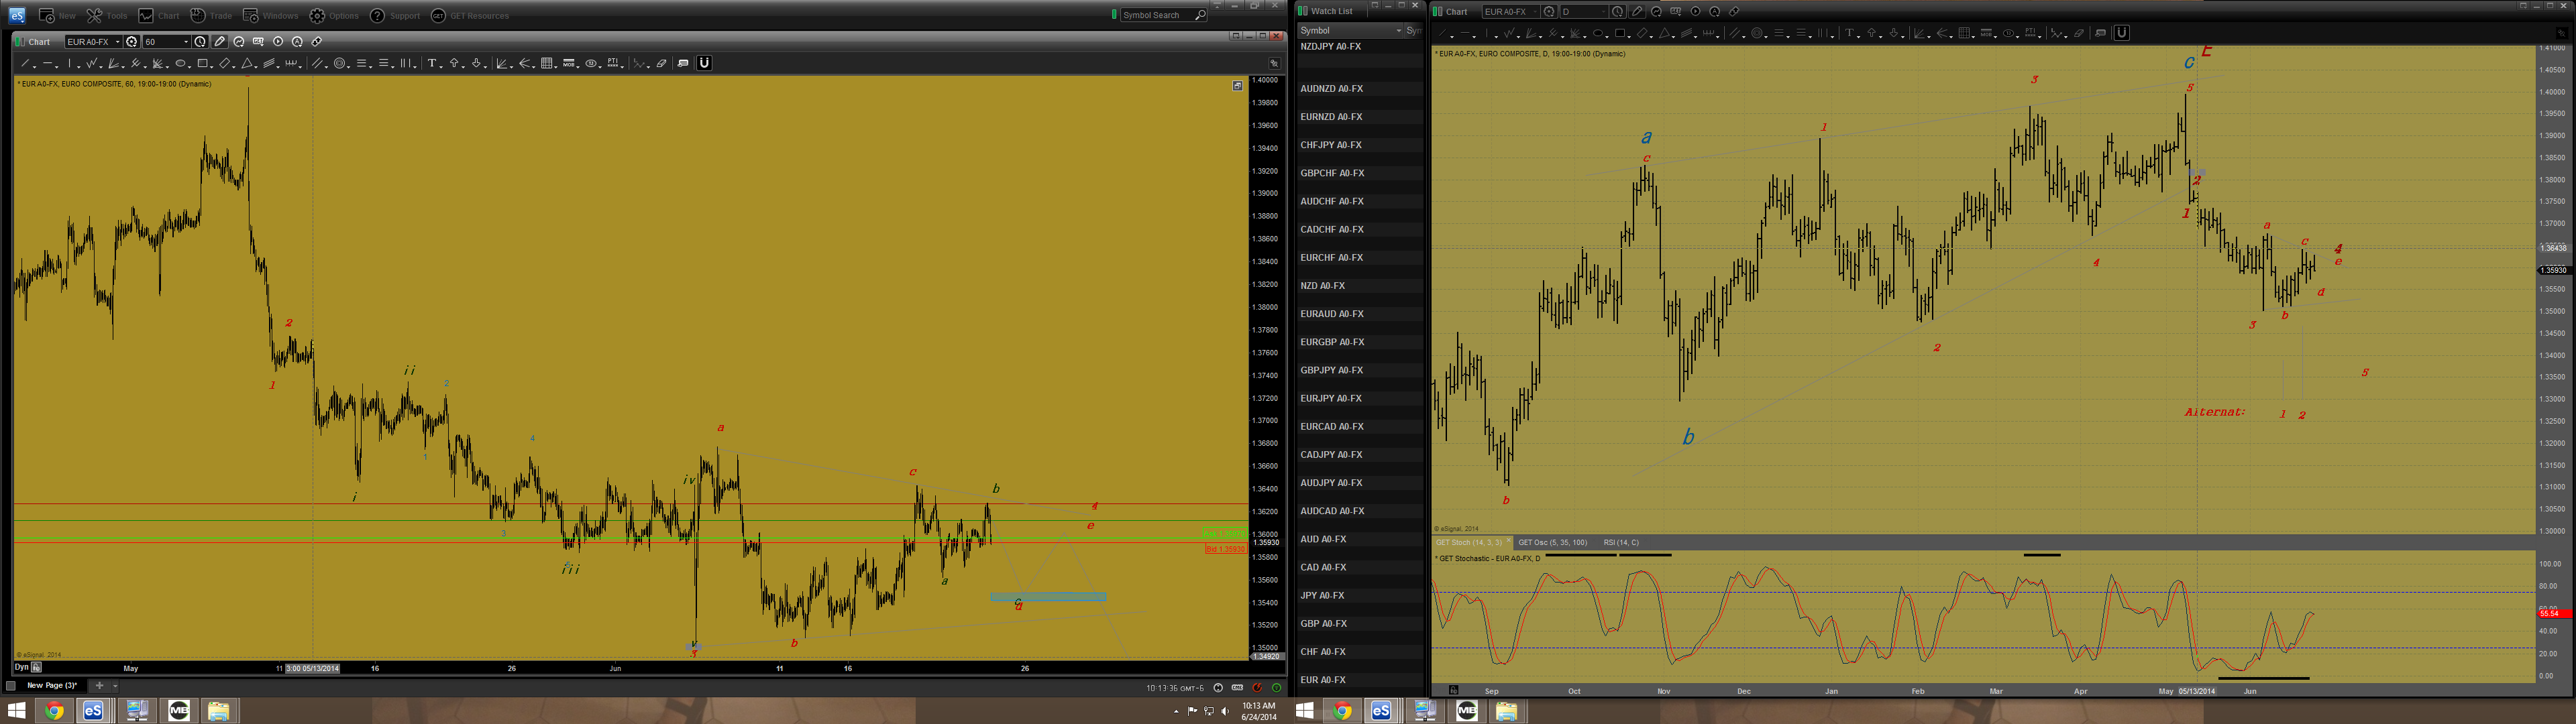The height and width of the screenshot is (724, 2576).
Task: Select EURGBP A0-FX in the watch list
Action: [1332, 342]
